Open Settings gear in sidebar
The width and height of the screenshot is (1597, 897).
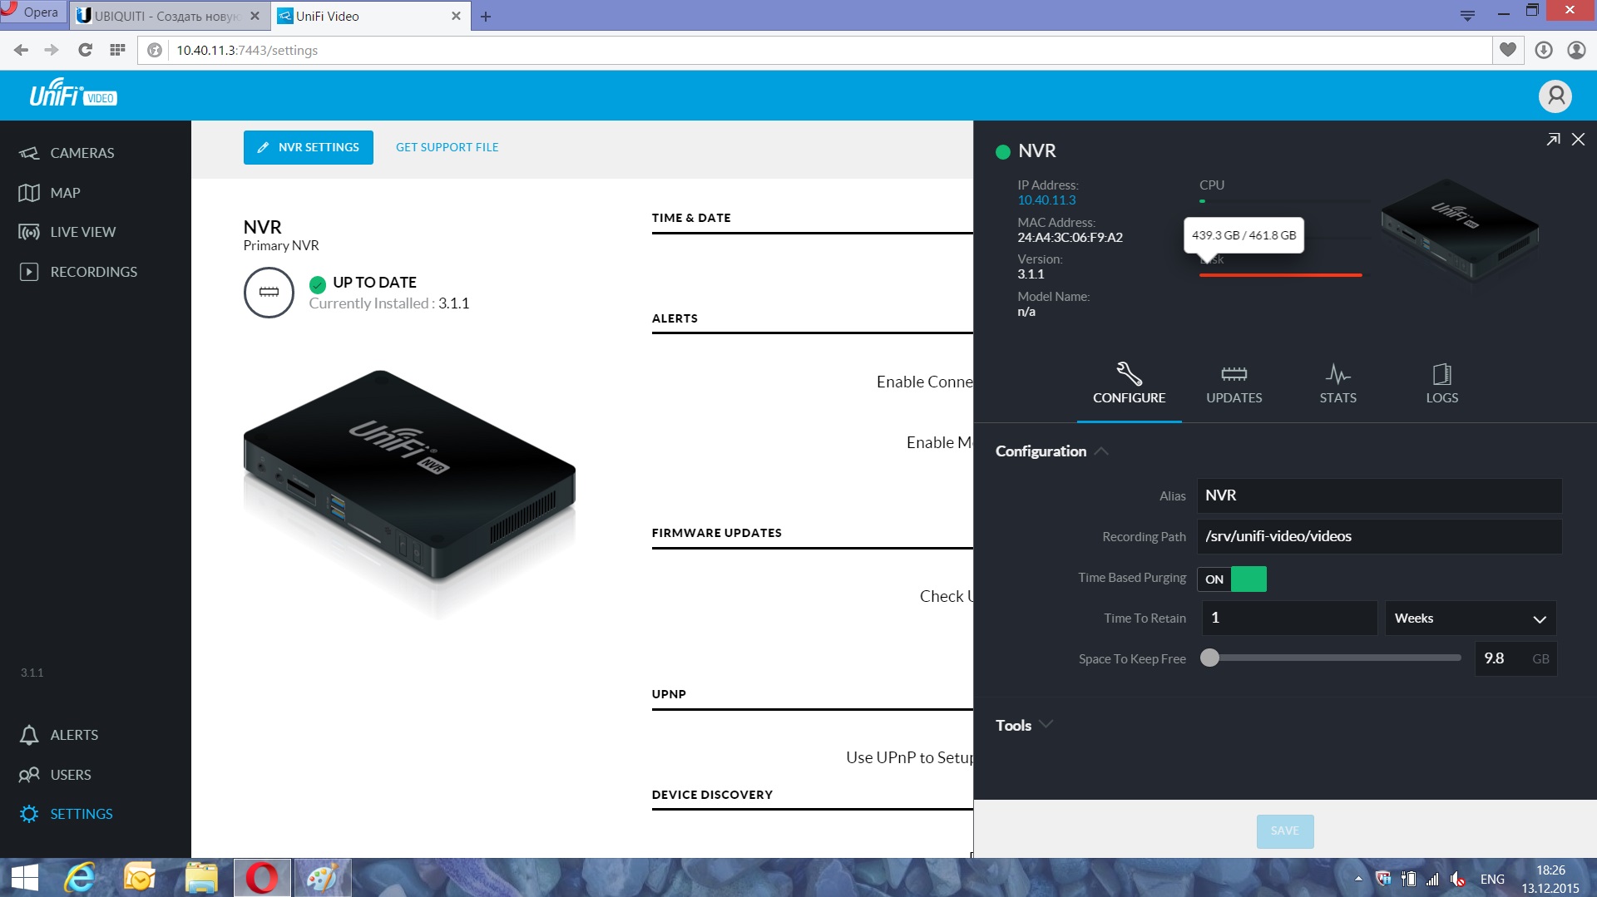point(67,814)
